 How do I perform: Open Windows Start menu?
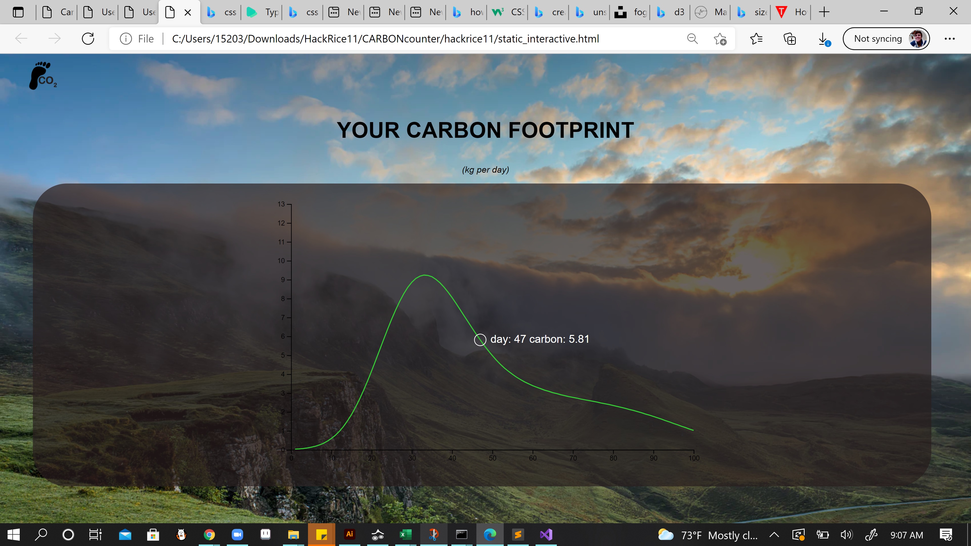[14, 535]
